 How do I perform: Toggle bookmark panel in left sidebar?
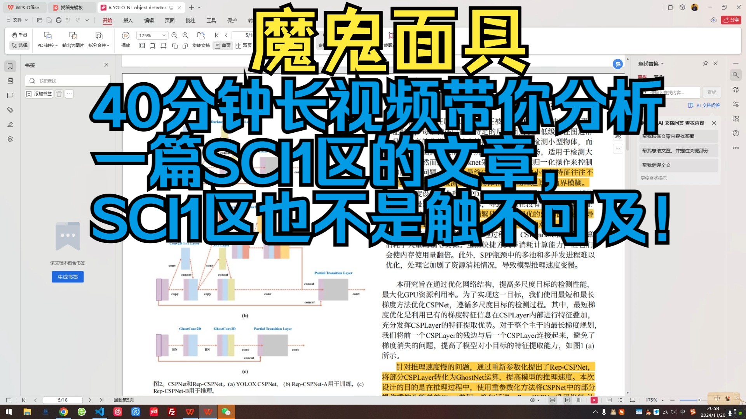[x=10, y=66]
